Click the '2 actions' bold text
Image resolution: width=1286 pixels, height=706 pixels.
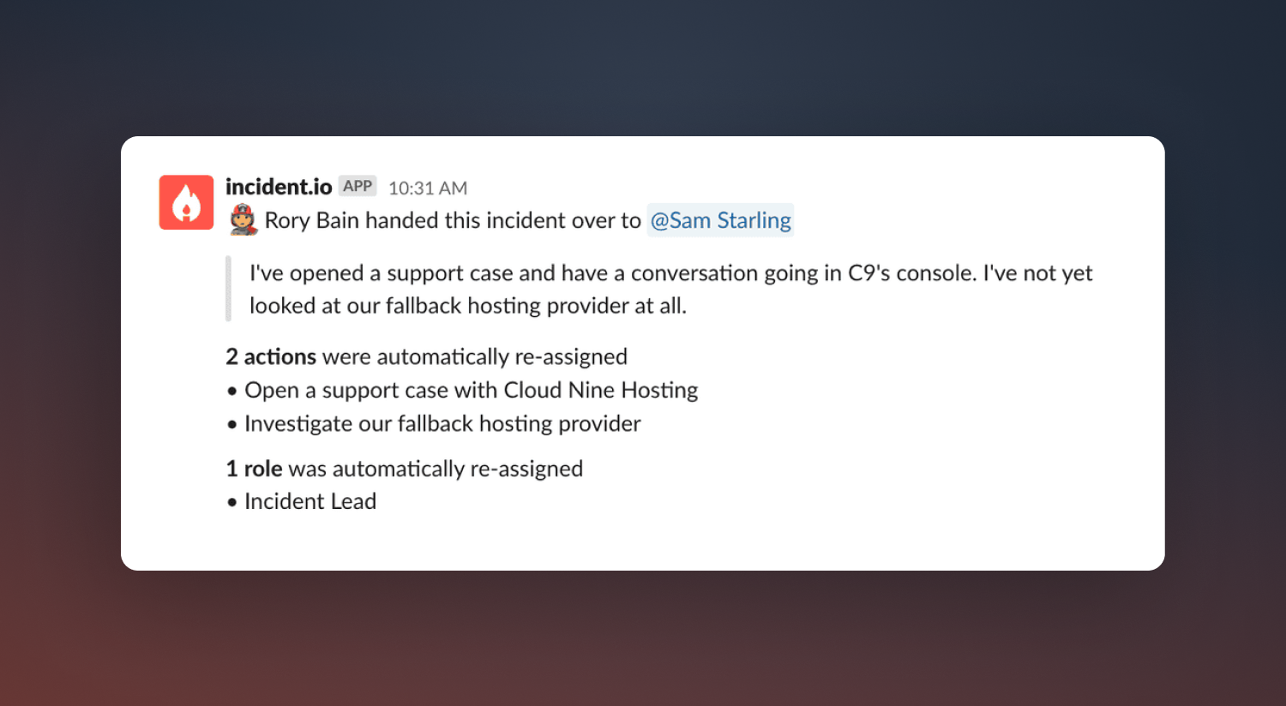pyautogui.click(x=271, y=356)
